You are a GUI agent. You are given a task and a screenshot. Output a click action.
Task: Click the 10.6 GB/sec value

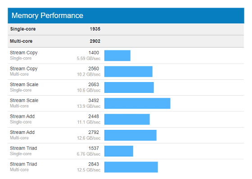tap(89, 90)
